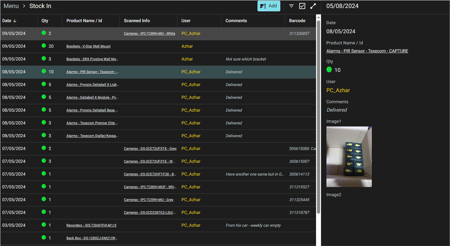
Task: Open Brackets - V-Star Wall Mount link
Action: click(88, 46)
